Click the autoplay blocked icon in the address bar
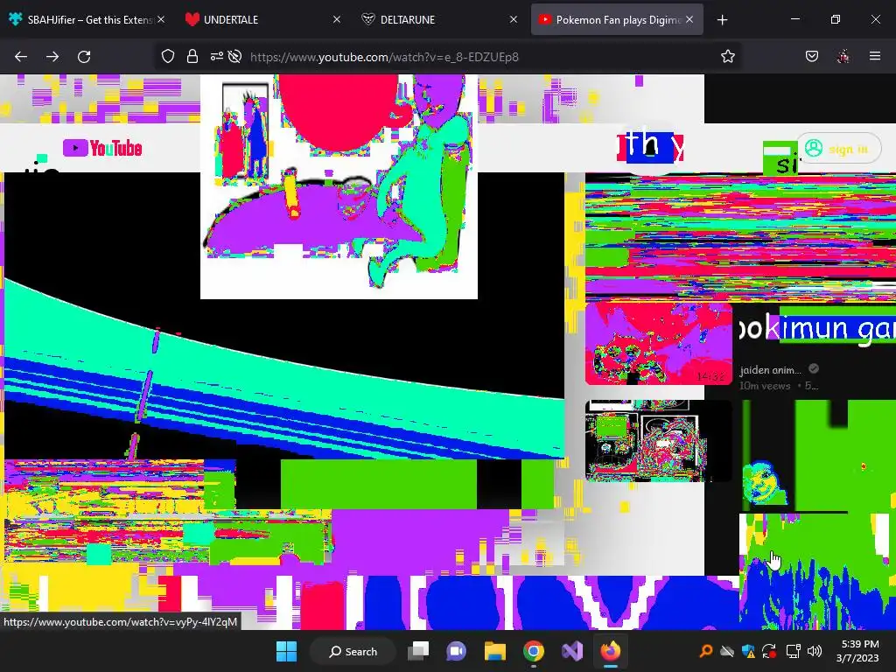The height and width of the screenshot is (672, 896). 234,57
